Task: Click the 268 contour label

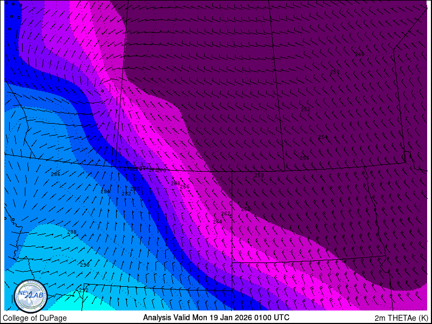Action: [x=175, y=183]
